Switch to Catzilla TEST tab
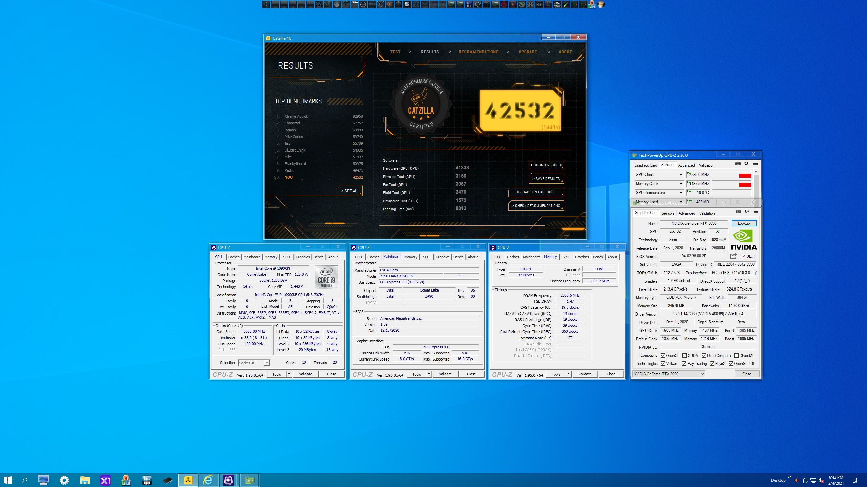This screenshot has height=487, width=867. coord(395,52)
